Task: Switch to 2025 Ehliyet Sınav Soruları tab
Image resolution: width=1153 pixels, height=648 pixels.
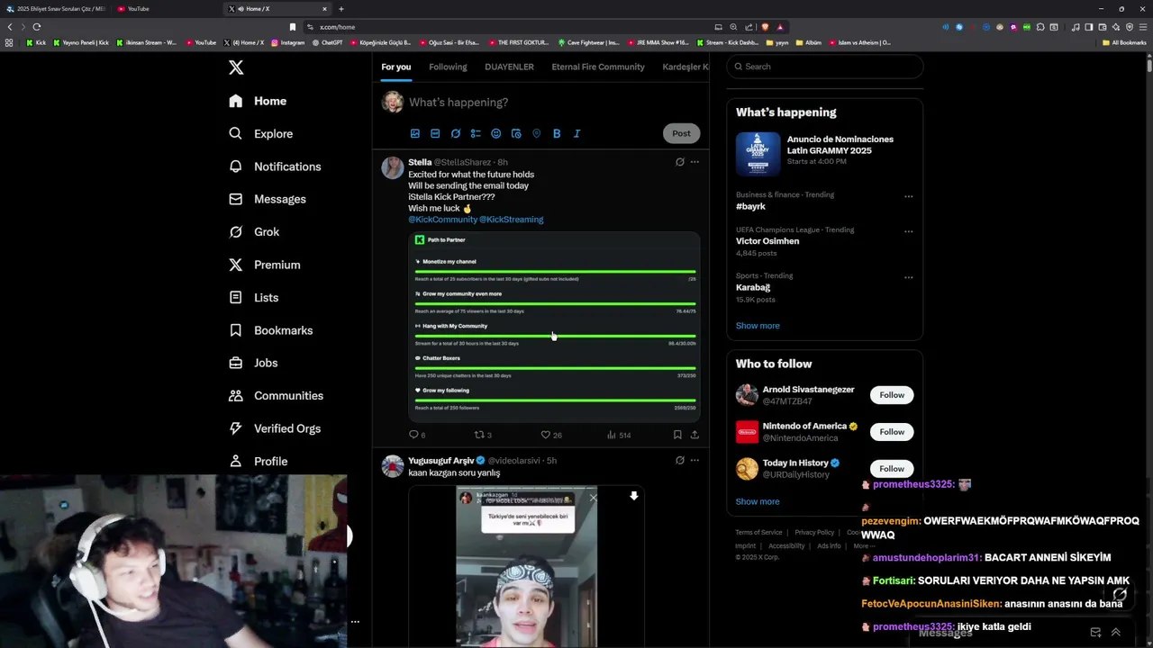Action: (x=56, y=9)
